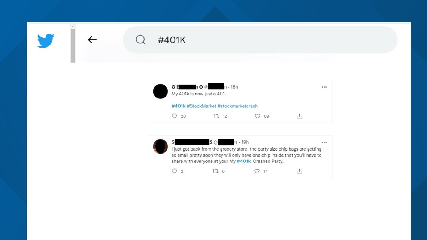Screen dimensions: 427x240
Task: Click the search magnifier icon
Action: coord(140,40)
